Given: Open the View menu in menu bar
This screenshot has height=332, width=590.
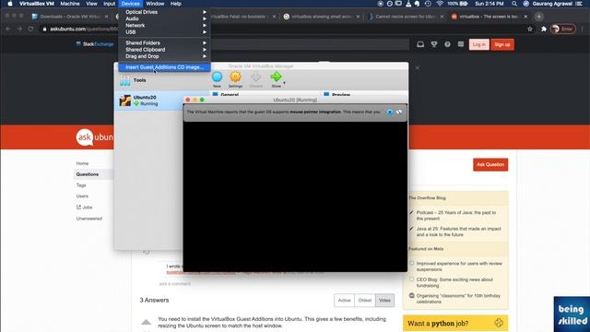Looking at the screenshot, I should [91, 4].
